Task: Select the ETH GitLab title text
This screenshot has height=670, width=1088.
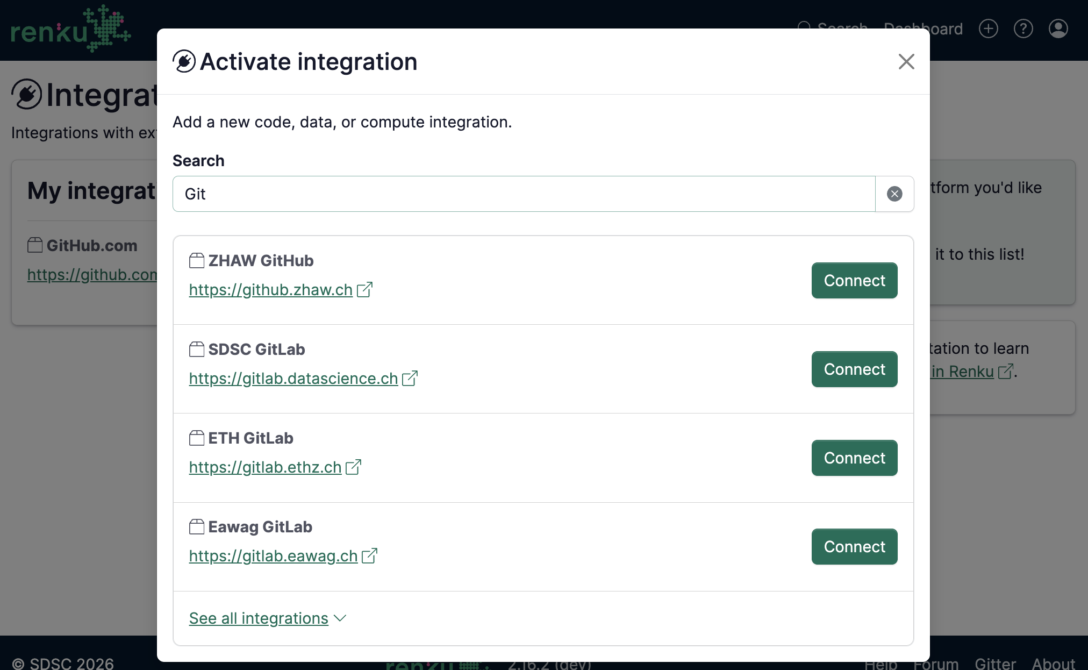Action: pyautogui.click(x=251, y=438)
